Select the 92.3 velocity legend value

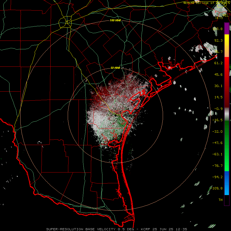[218, 40]
